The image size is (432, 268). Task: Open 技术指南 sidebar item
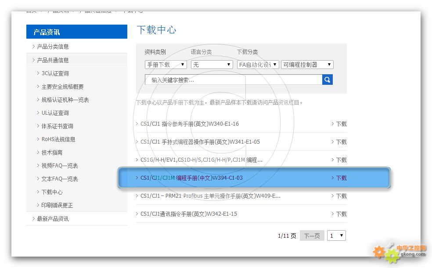click(52, 152)
